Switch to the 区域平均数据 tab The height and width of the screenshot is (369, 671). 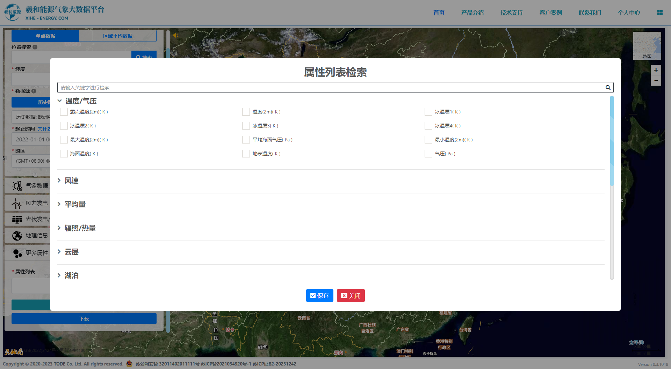(117, 36)
